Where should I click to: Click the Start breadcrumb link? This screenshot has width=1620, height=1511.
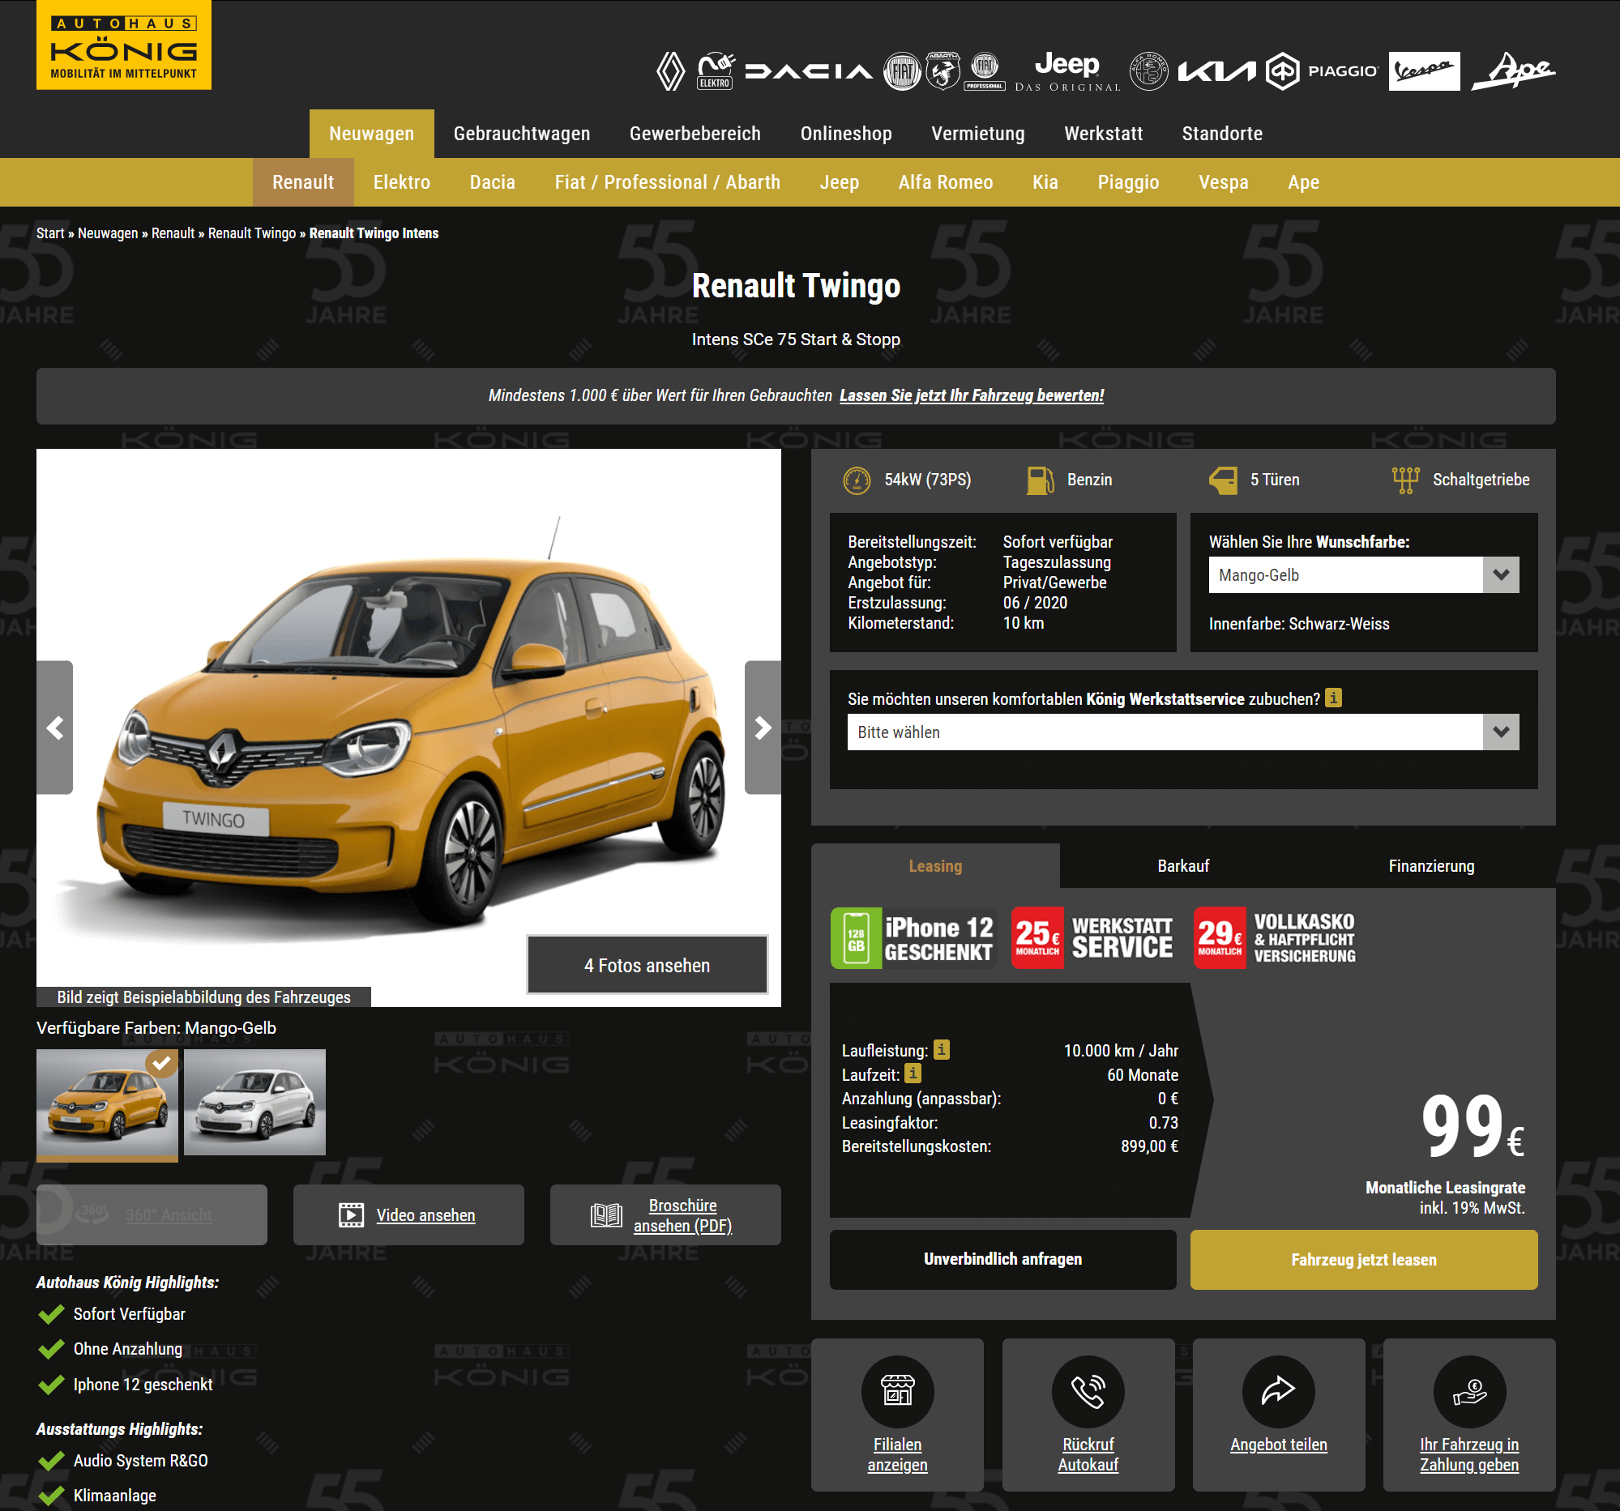[49, 233]
